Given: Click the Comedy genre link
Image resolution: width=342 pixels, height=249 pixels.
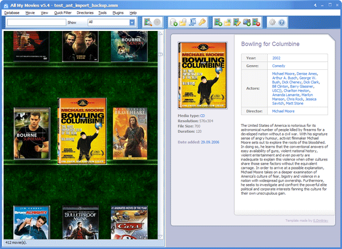Looking at the screenshot, I should [278, 66].
